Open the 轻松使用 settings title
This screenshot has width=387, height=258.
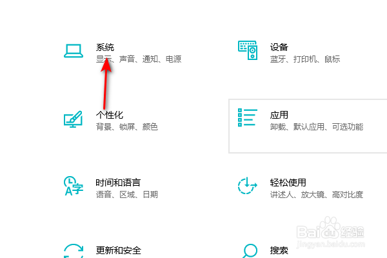point(288,183)
